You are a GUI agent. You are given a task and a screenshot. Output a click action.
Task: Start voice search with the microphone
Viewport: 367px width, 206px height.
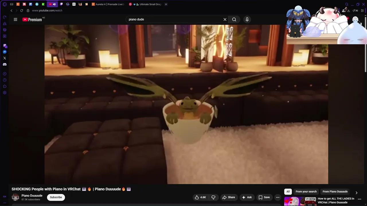click(247, 19)
